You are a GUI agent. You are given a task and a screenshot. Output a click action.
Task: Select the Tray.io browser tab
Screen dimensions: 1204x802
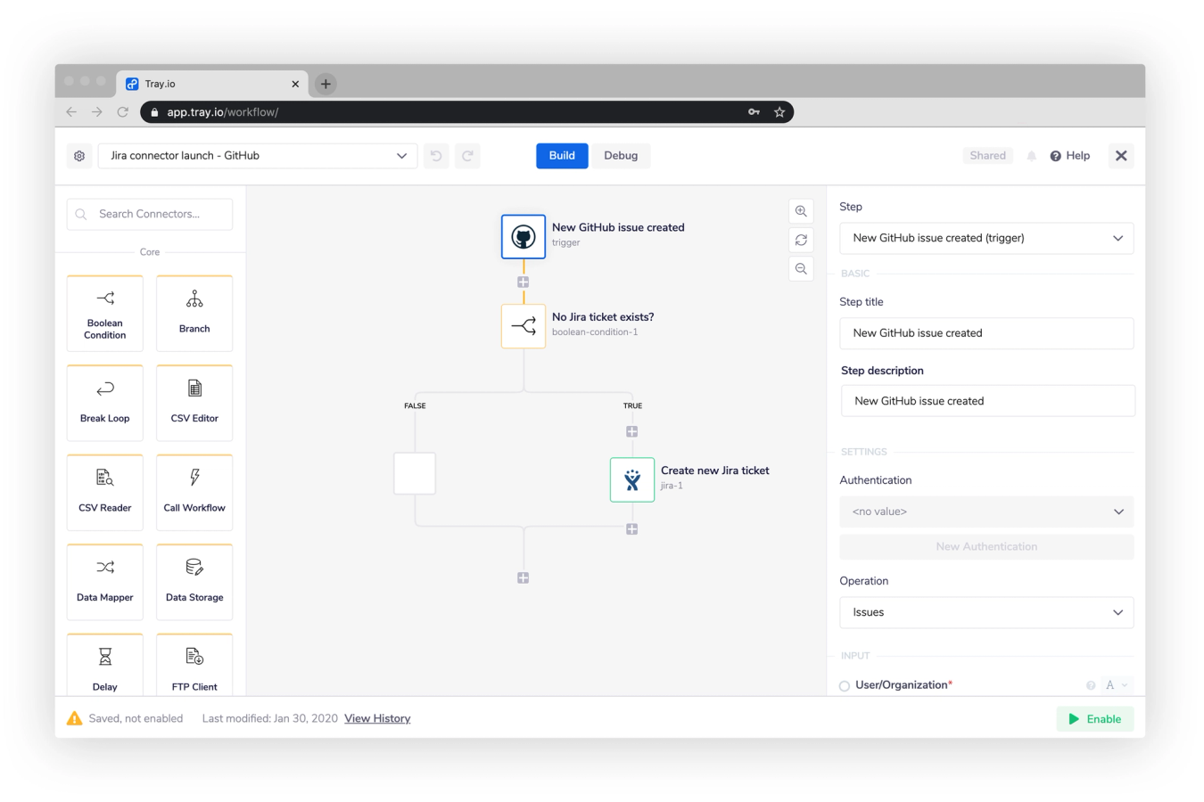[213, 84]
